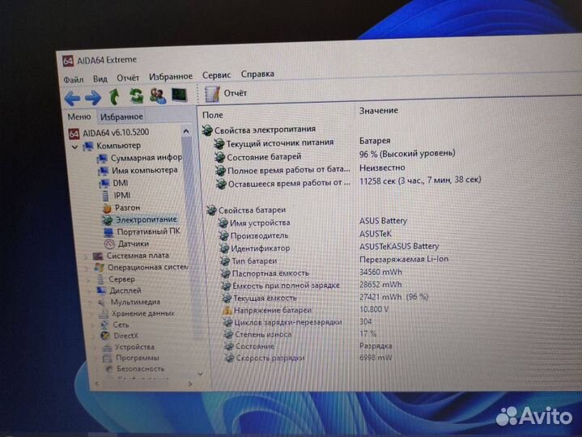The image size is (582, 437).
Task: Open the Отчёт menu
Action: [x=128, y=78]
